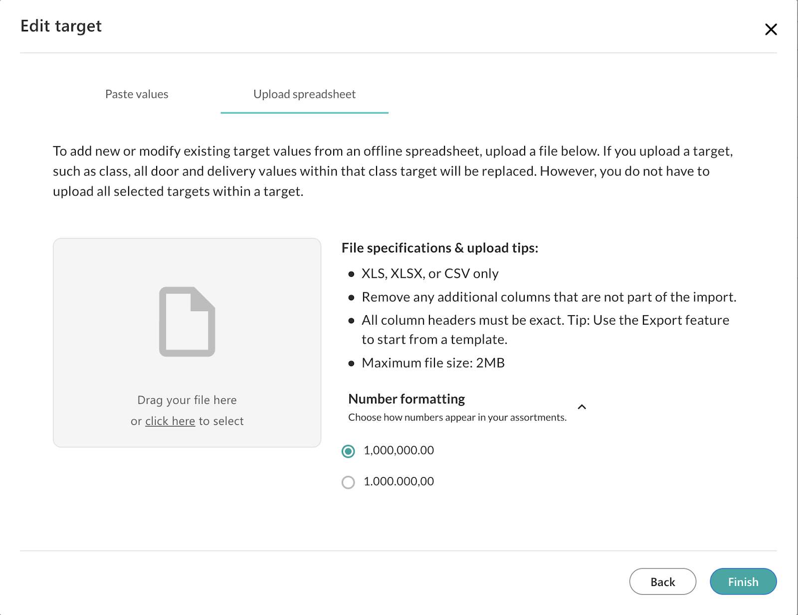Click the instructions paragraph about target values

(x=393, y=171)
